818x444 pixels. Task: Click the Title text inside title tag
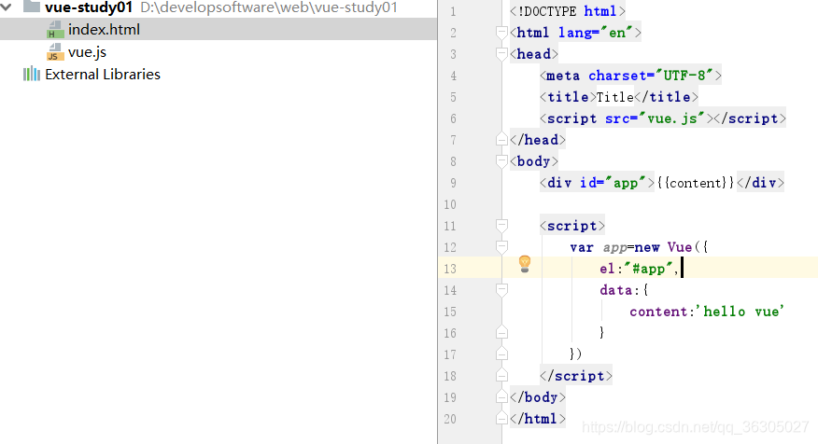coord(615,97)
